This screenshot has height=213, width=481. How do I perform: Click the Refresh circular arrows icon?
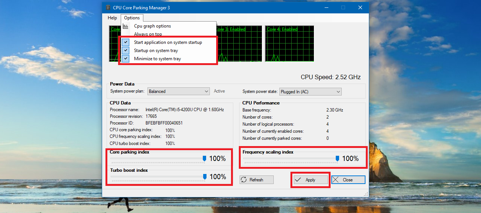pyautogui.click(x=244, y=180)
